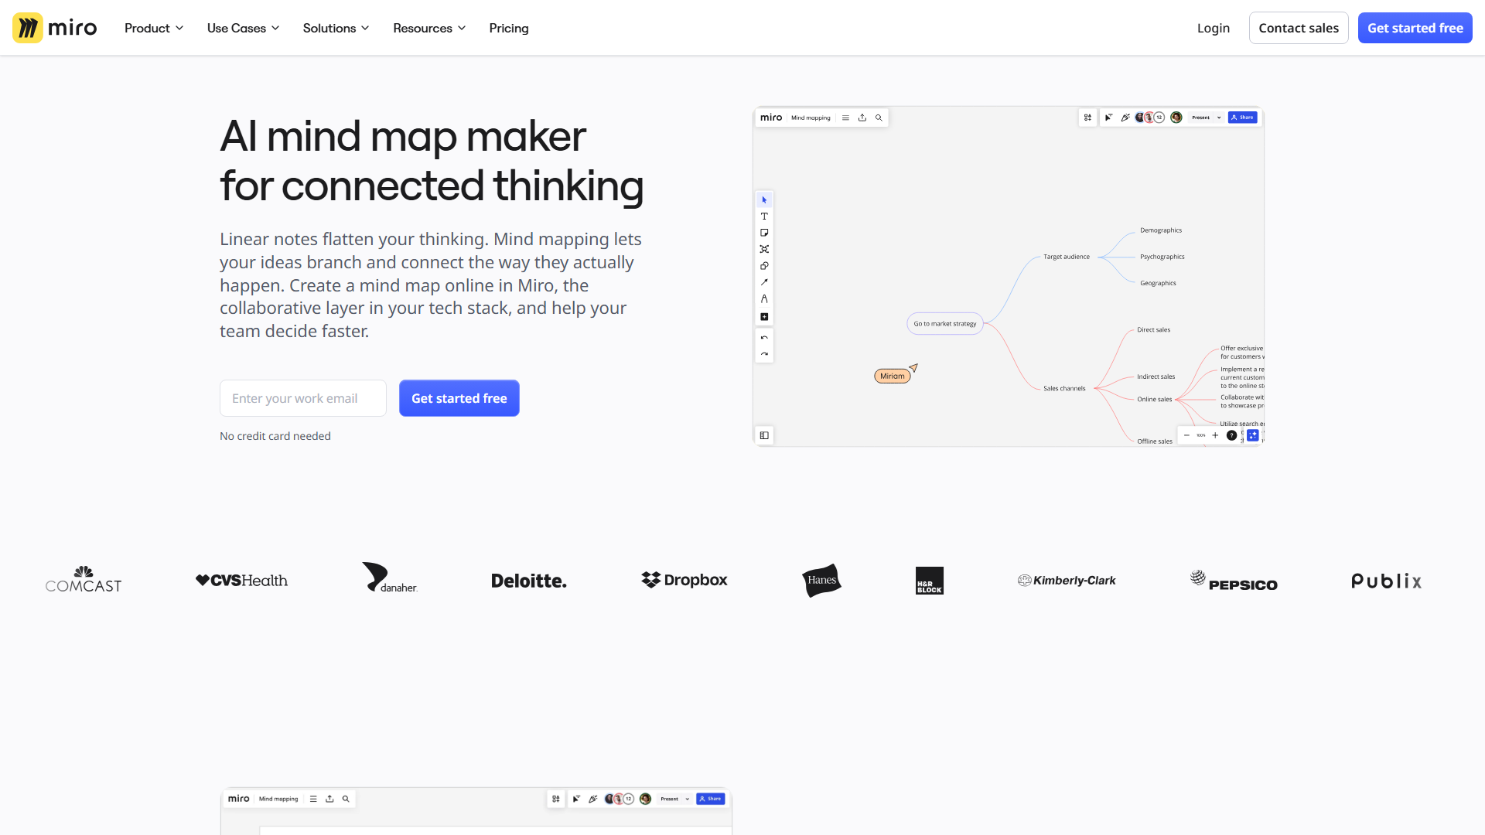This screenshot has width=1485, height=835.
Task: Select the Connection line tool in the hero board
Action: click(764, 282)
